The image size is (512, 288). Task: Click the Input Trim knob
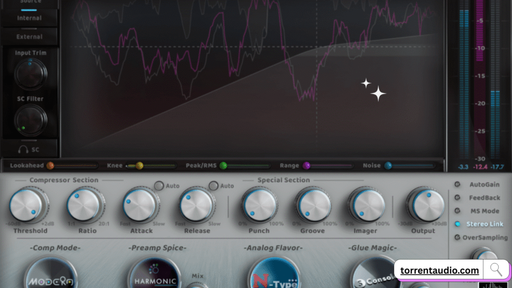tap(30, 74)
